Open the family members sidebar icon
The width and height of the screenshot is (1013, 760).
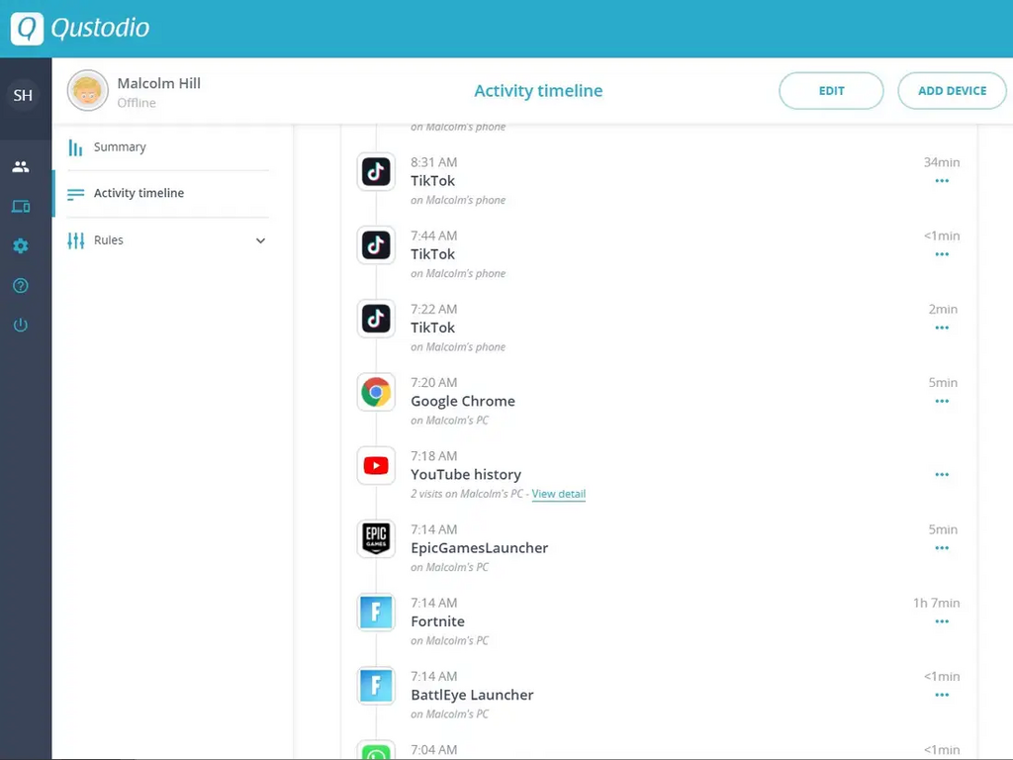(x=21, y=166)
